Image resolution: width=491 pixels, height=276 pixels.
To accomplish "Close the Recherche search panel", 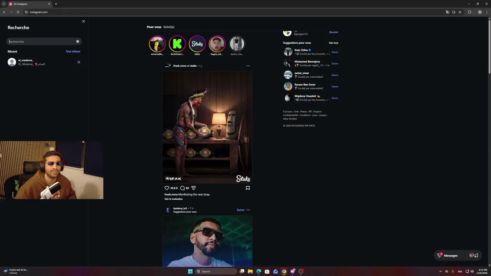I will pyautogui.click(x=84, y=21).
